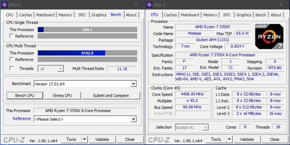This screenshot has width=290, height=145.
Task: Click Bus Speed value 99.98 MHz
Action: coord(192,107)
